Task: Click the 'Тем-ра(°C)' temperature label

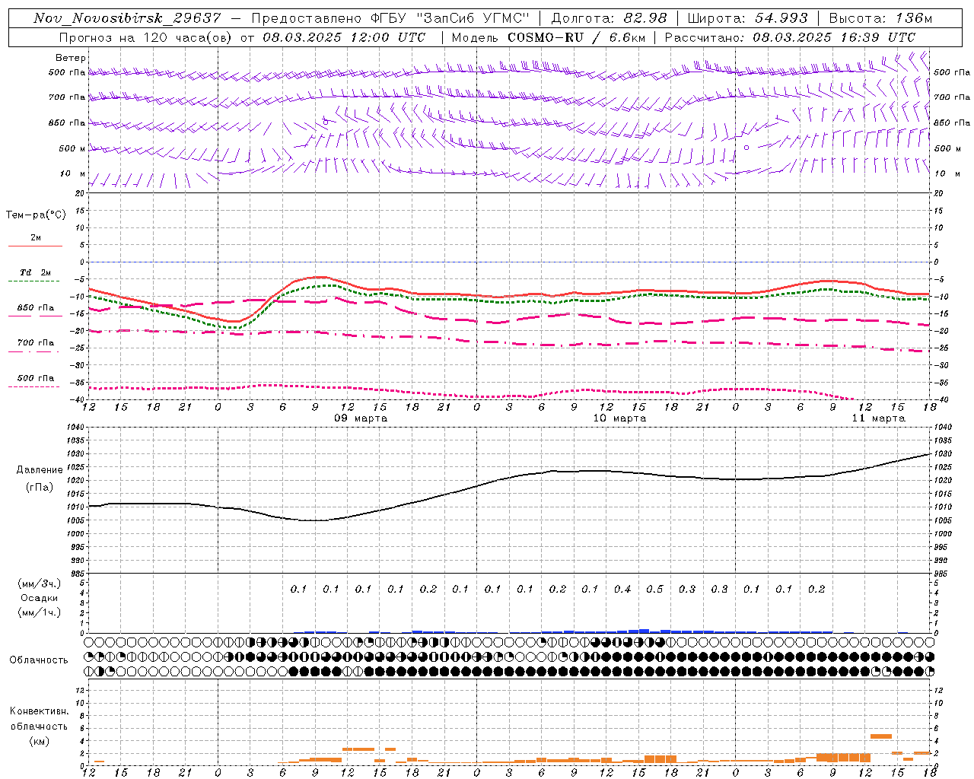Action: point(36,215)
